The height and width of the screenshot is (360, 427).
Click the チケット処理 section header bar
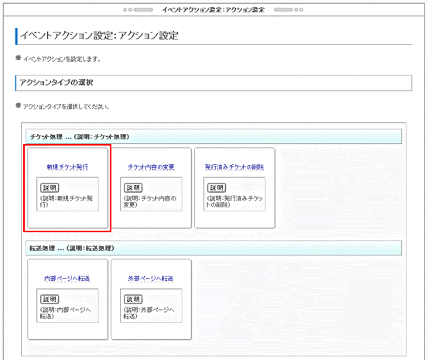click(x=213, y=136)
